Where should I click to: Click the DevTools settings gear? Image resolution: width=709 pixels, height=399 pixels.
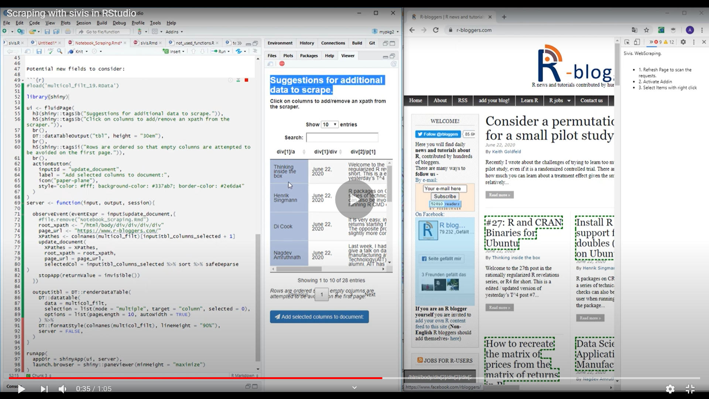tap(683, 42)
